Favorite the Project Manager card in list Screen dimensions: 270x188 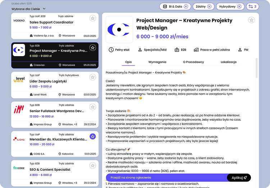coord(93,48)
